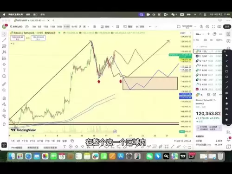Image resolution: width=232 pixels, height=174 pixels.
Task: Collapse the watchlist section chevron
Action: pos(197,46)
